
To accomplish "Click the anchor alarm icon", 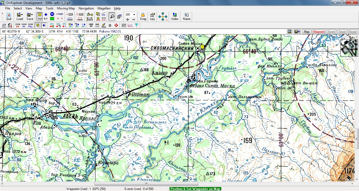I will pyautogui.click(x=110, y=25).
